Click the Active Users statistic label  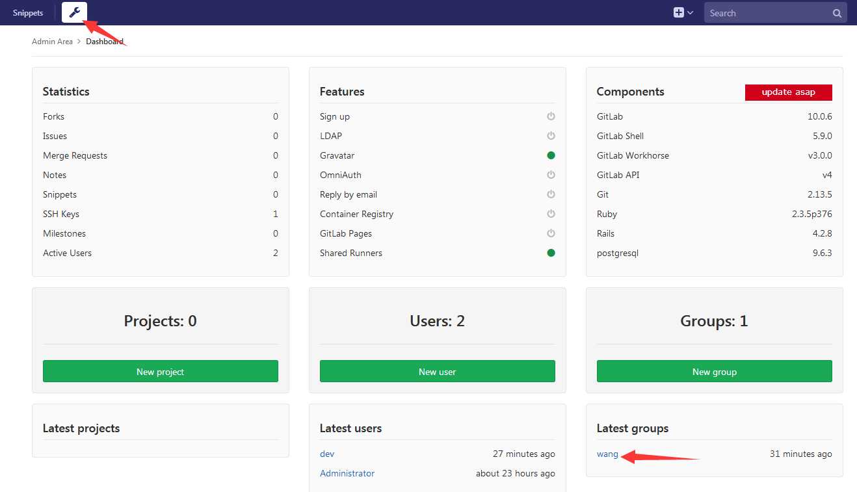tap(68, 253)
